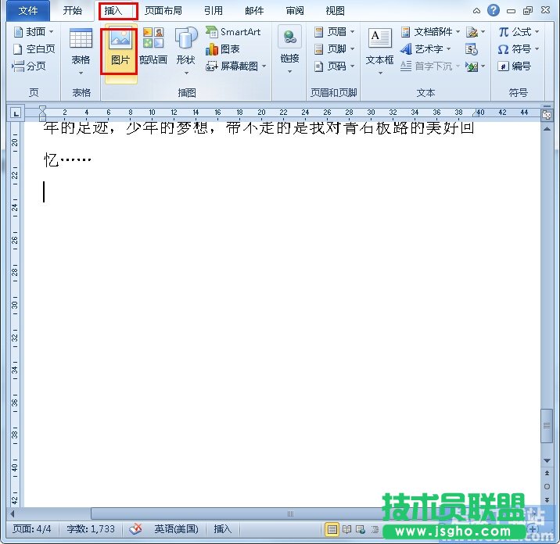This screenshot has width=560, height=544.
Task: Click the 页码 page number icon
Action: pyautogui.click(x=318, y=66)
